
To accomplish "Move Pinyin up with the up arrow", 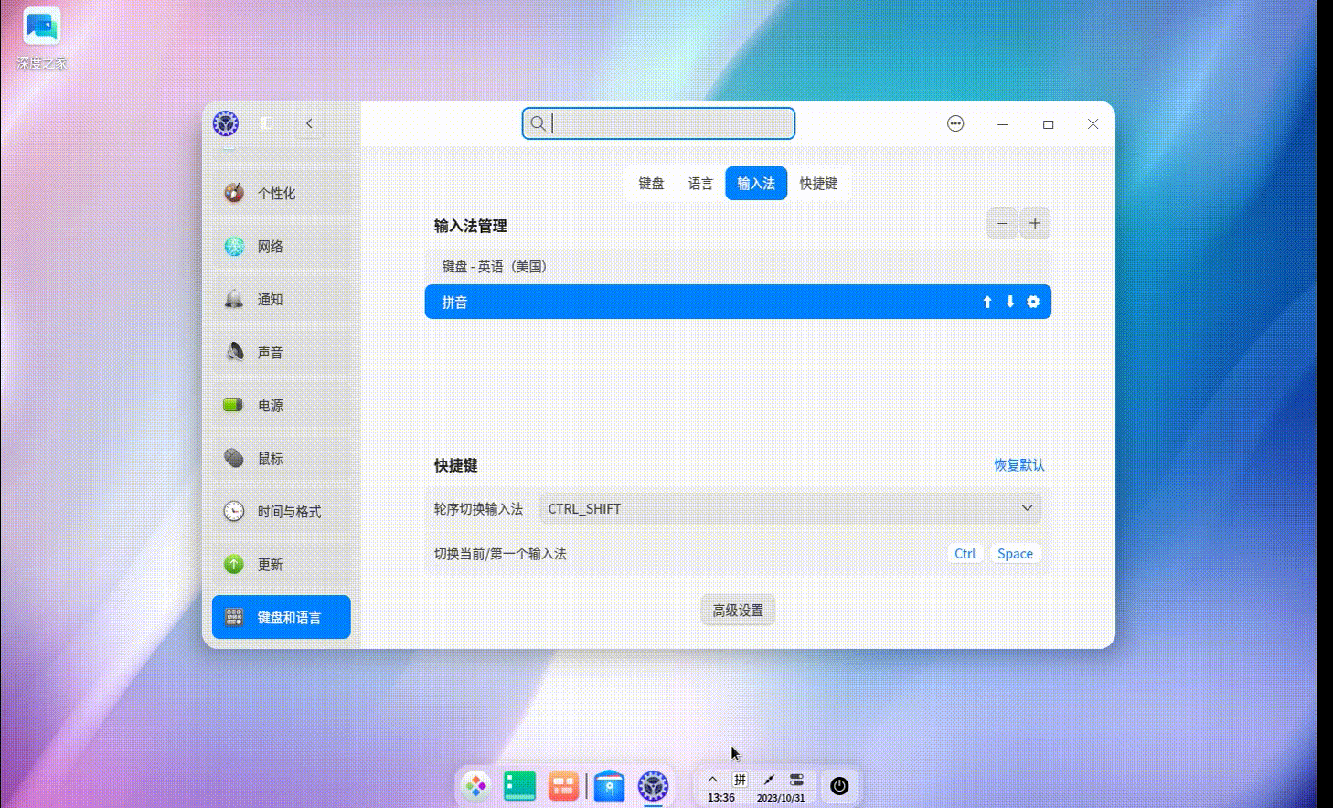I will click(986, 302).
